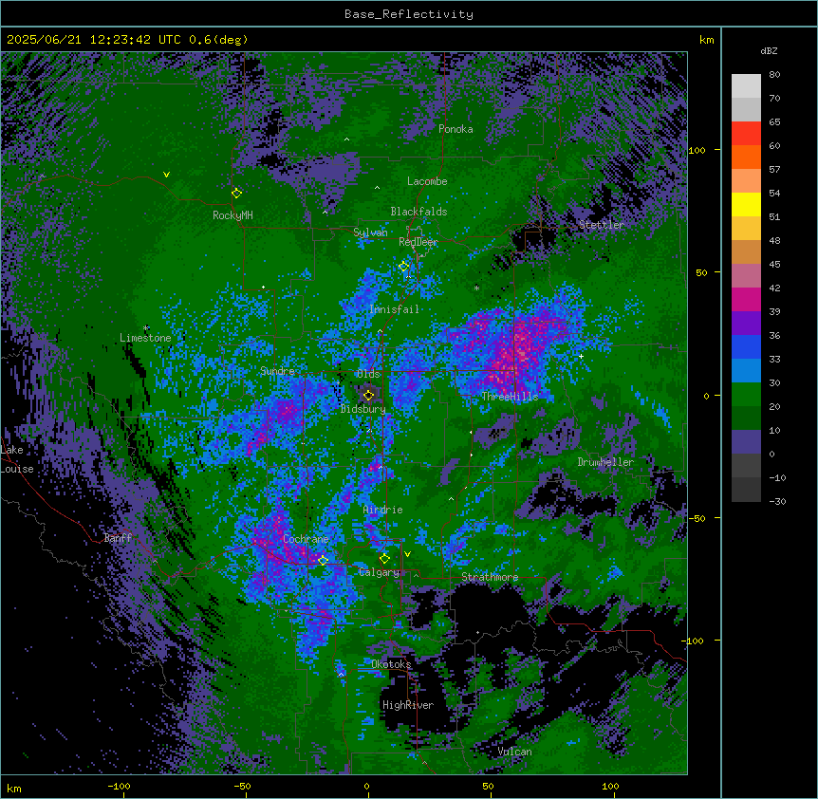Click the Sylvan label
Screen dimensions: 818x799
[370, 232]
